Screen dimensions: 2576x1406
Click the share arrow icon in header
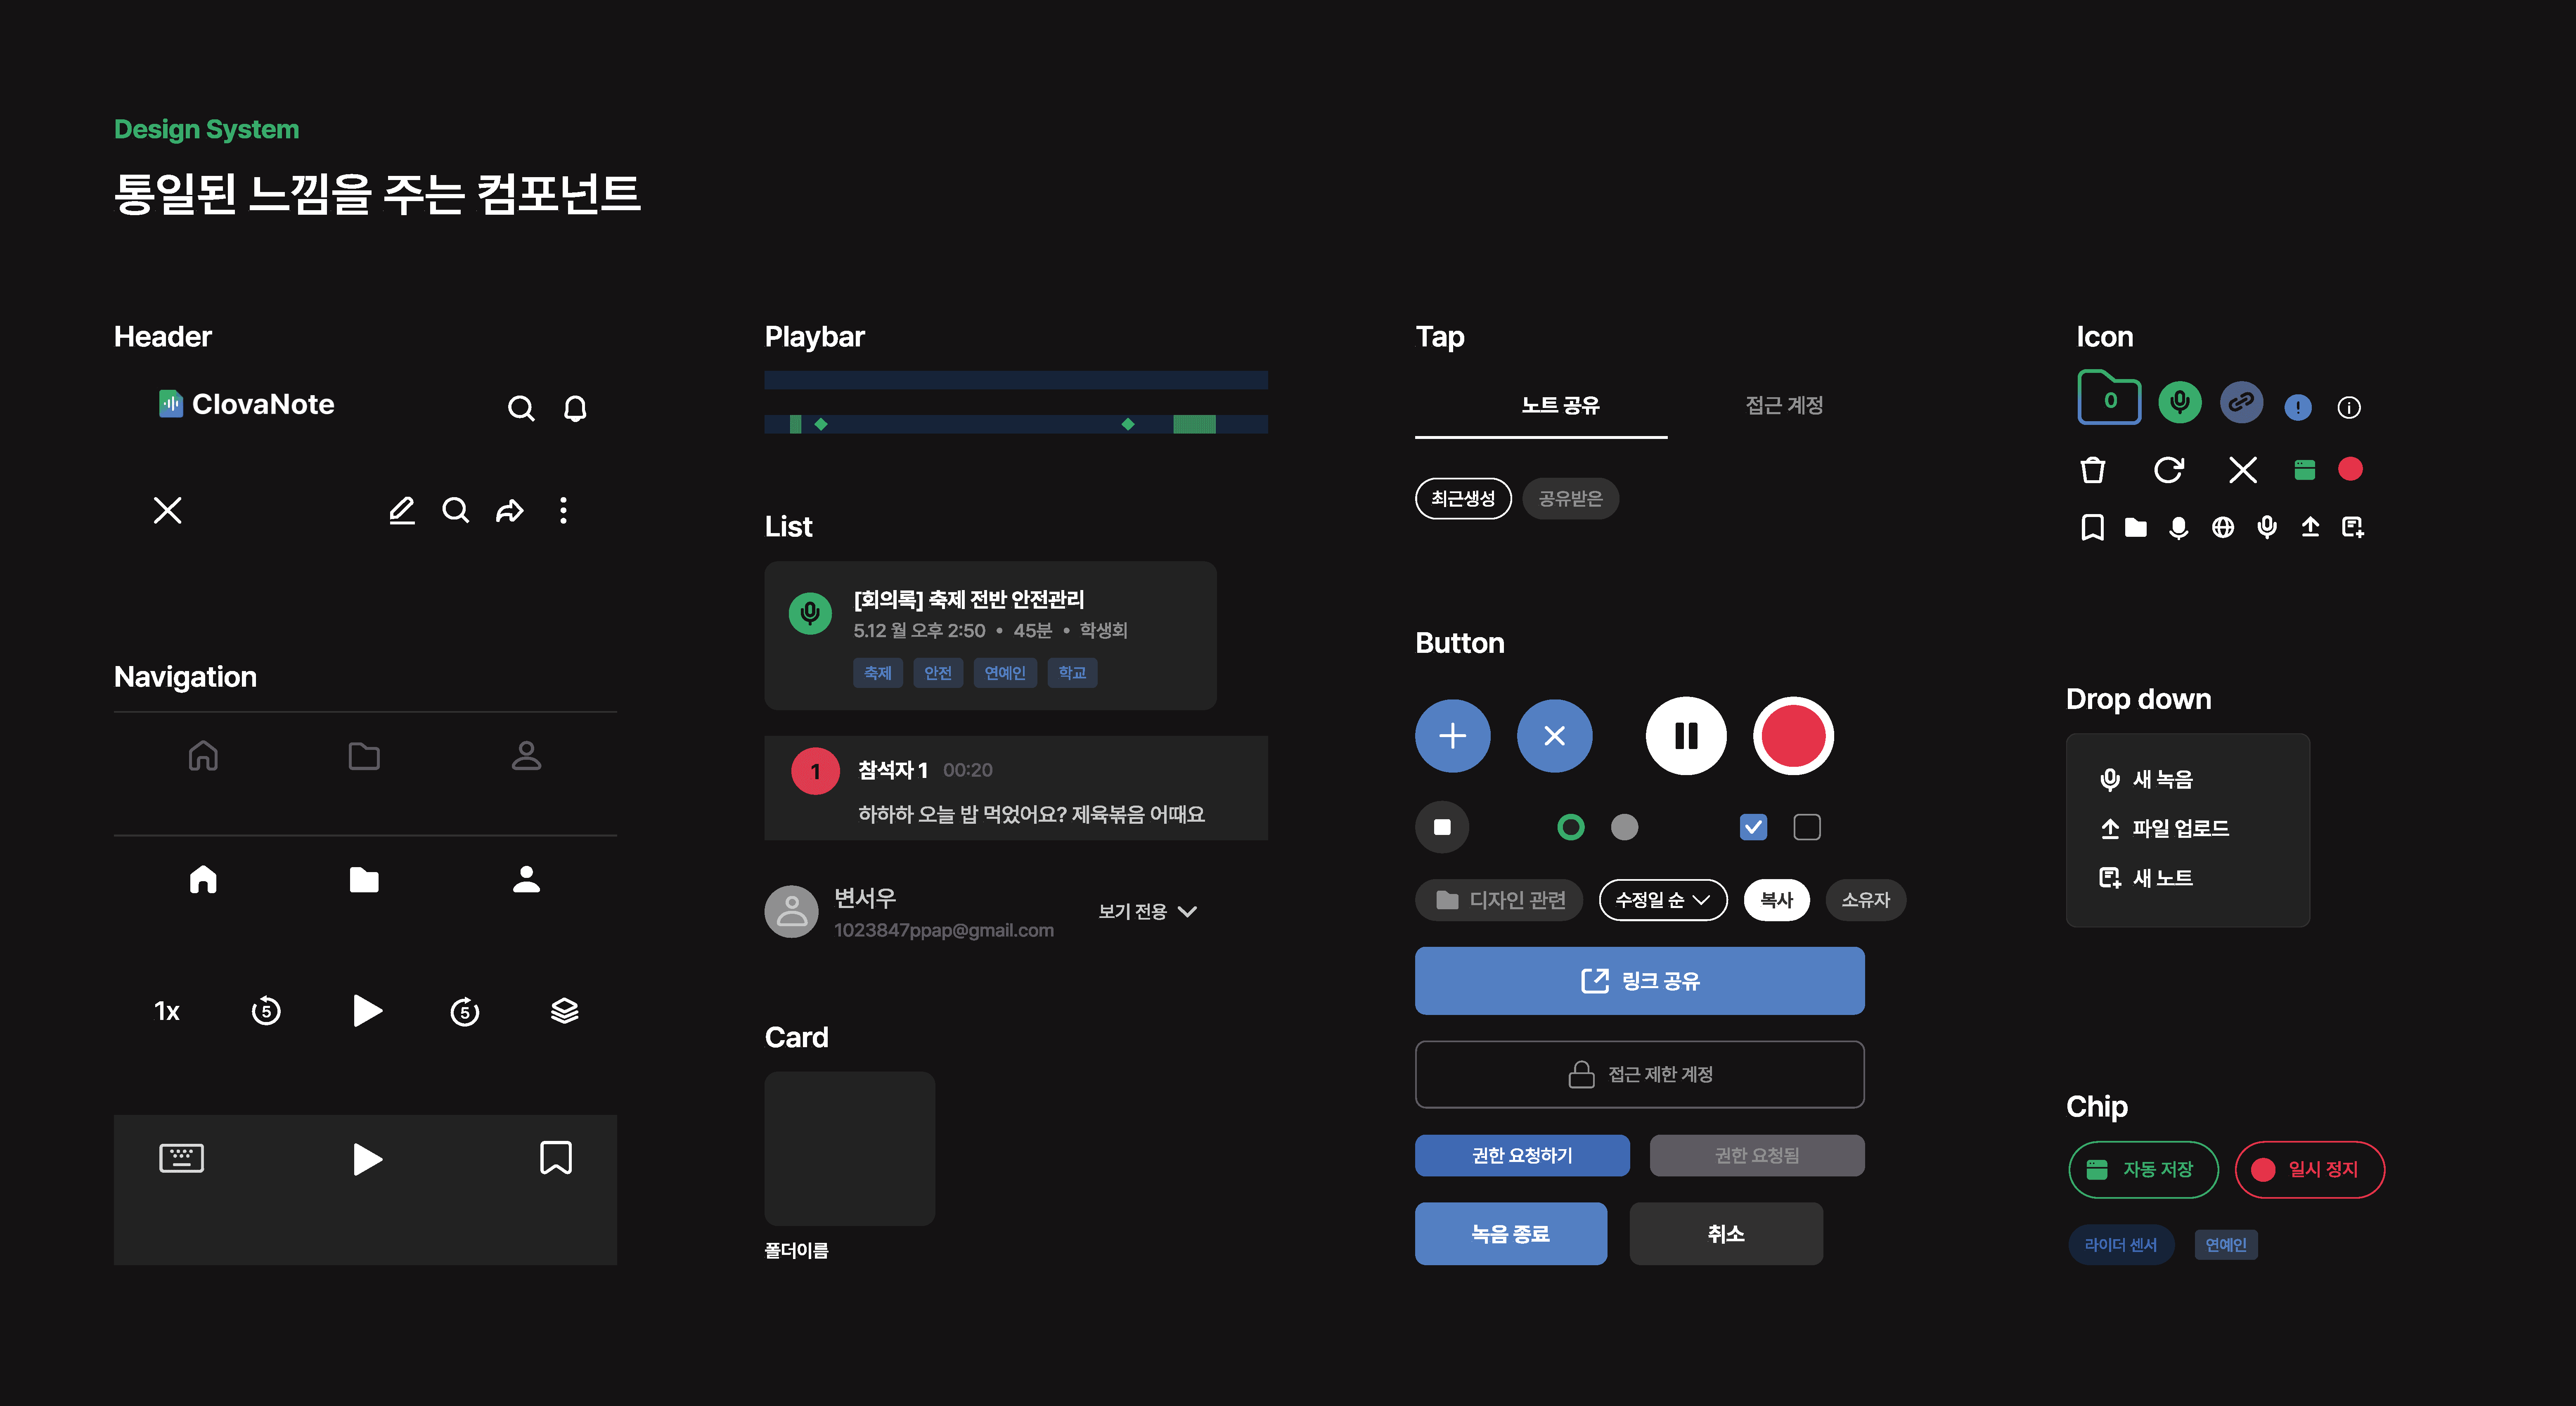[x=510, y=511]
